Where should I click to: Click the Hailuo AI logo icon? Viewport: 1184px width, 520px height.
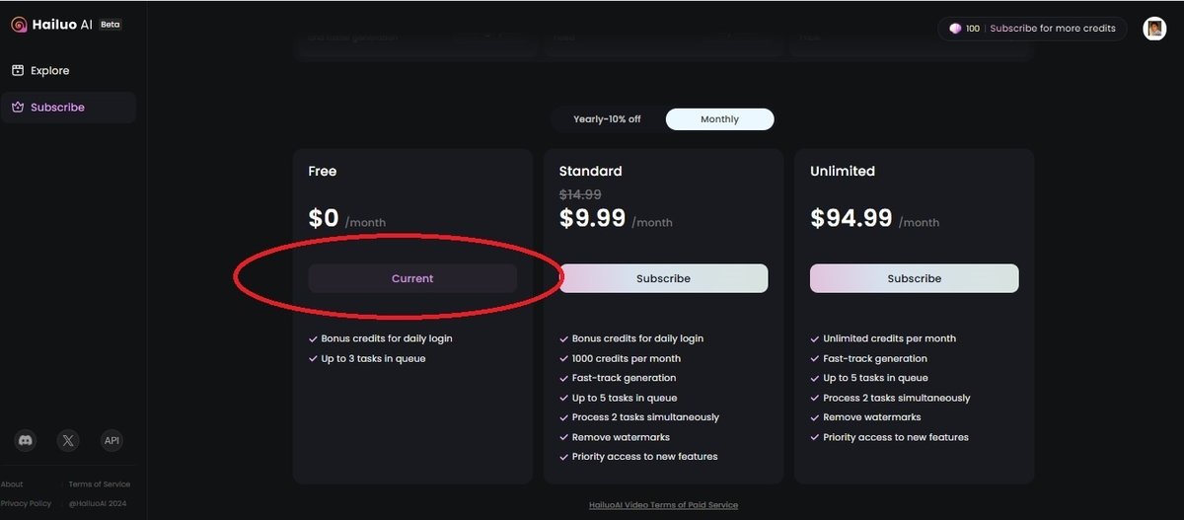click(19, 25)
